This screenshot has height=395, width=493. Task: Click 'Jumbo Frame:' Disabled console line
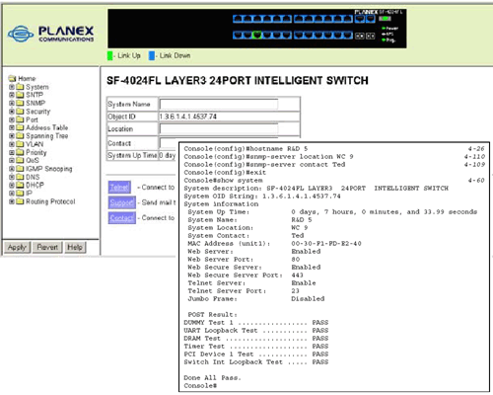coord(256,299)
